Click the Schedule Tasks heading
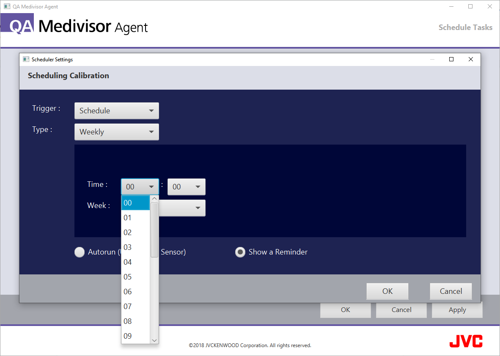This screenshot has width=500, height=356. [466, 27]
